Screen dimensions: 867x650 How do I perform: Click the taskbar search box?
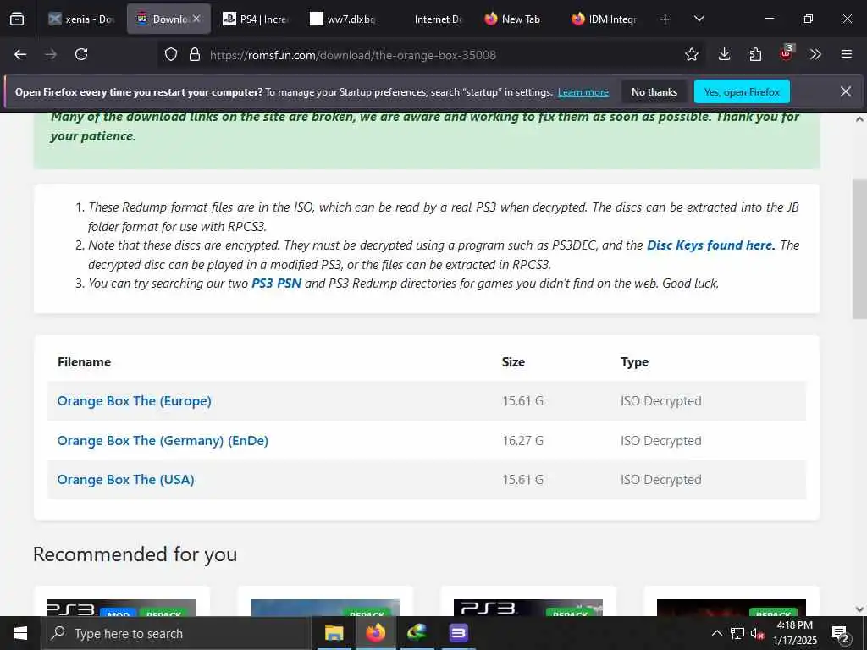pyautogui.click(x=176, y=633)
